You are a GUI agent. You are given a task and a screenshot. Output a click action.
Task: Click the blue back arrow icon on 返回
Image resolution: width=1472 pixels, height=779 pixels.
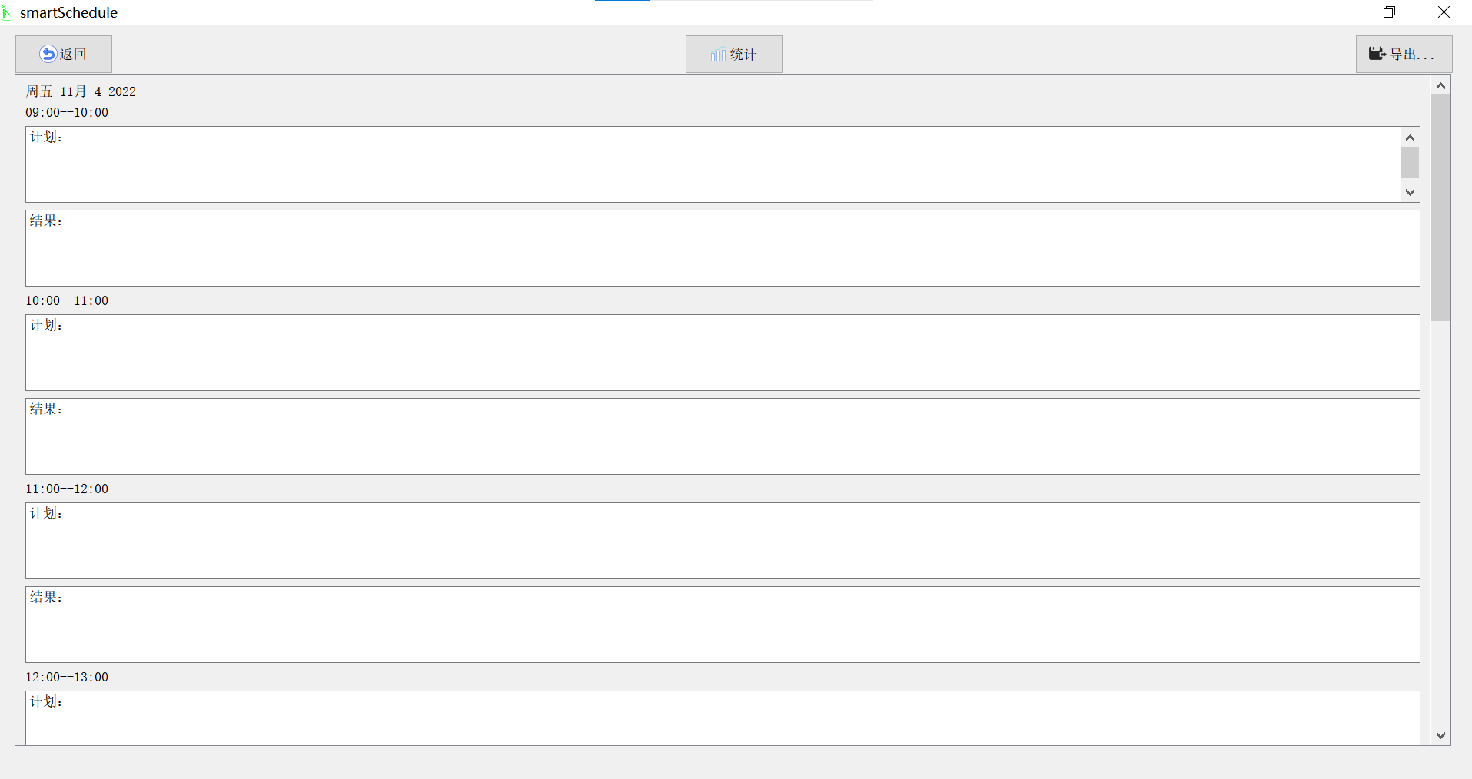coord(48,54)
